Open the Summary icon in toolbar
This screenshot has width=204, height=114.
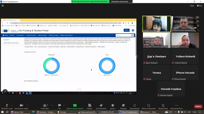(90, 105)
